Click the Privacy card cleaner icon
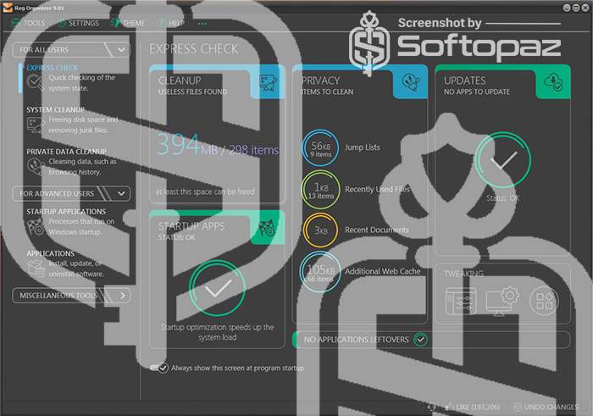The height and width of the screenshot is (416, 593). (x=411, y=82)
